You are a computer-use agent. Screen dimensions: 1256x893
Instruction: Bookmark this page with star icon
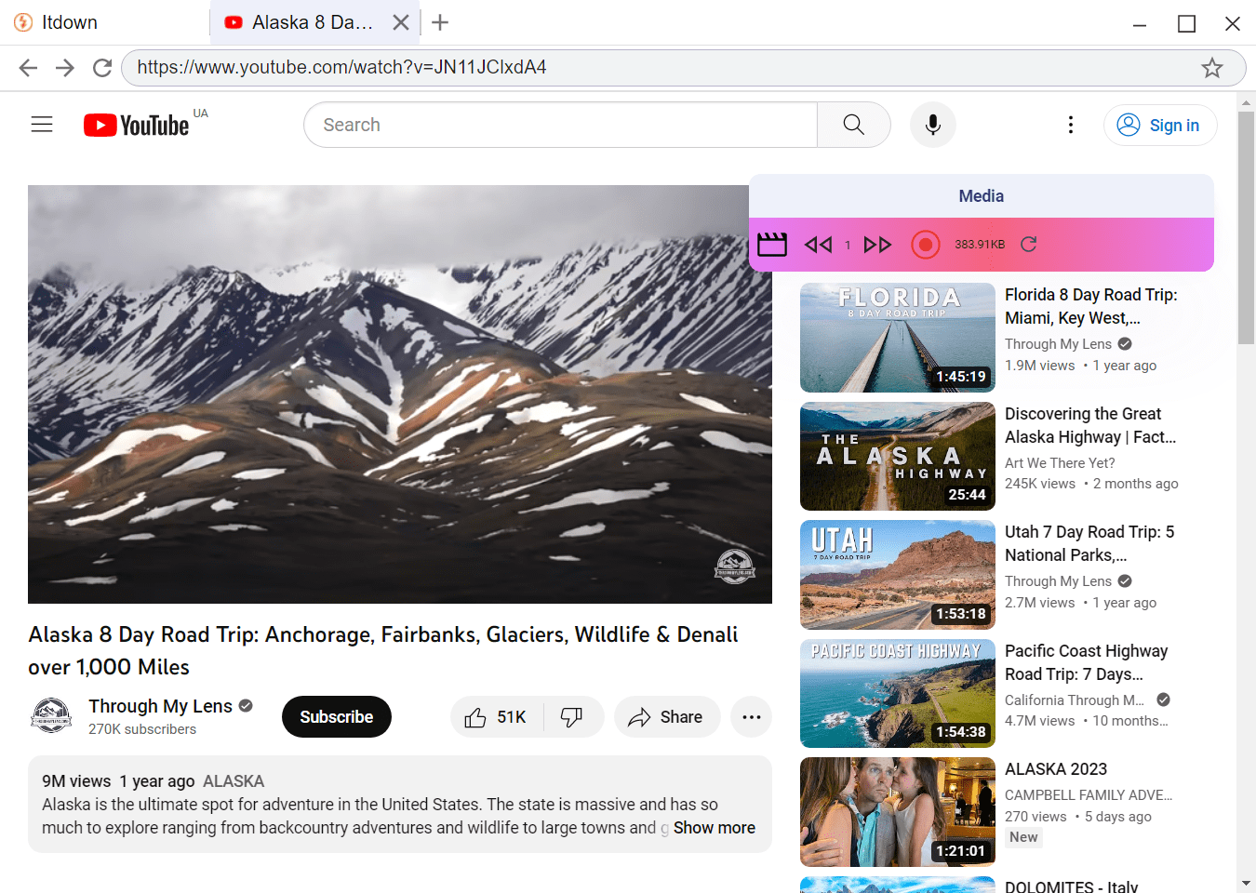click(x=1211, y=68)
